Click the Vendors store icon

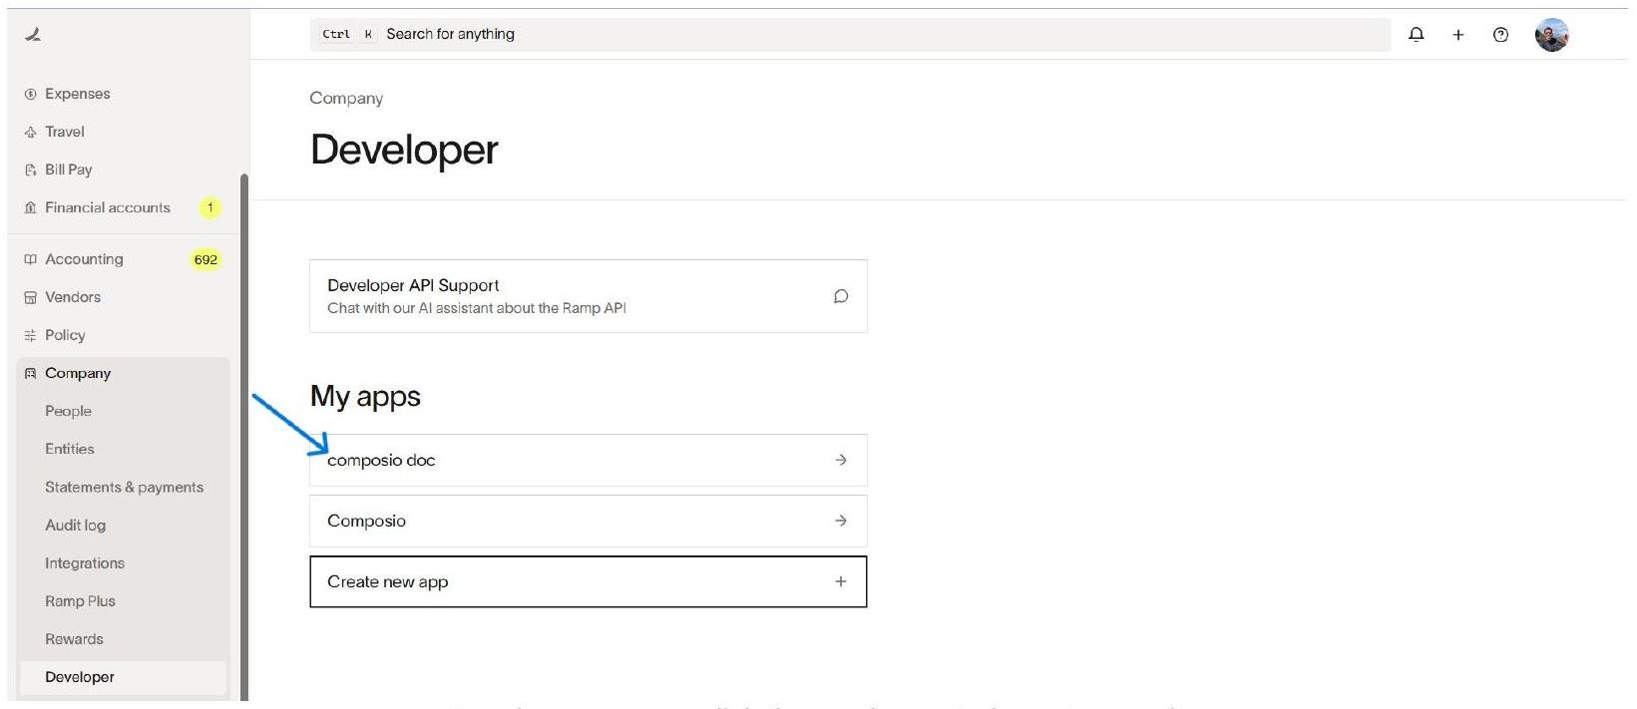pos(30,297)
